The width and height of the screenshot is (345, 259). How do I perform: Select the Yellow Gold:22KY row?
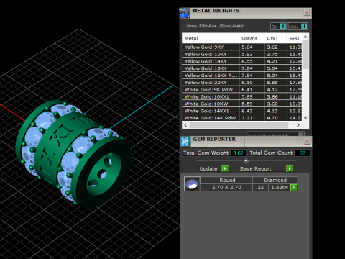(241, 83)
